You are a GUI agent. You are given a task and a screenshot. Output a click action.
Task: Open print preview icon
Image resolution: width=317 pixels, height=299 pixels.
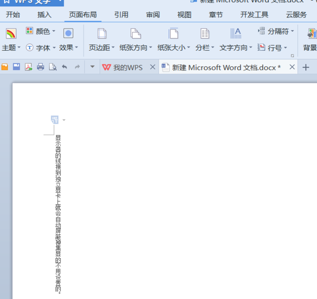pos(52,67)
